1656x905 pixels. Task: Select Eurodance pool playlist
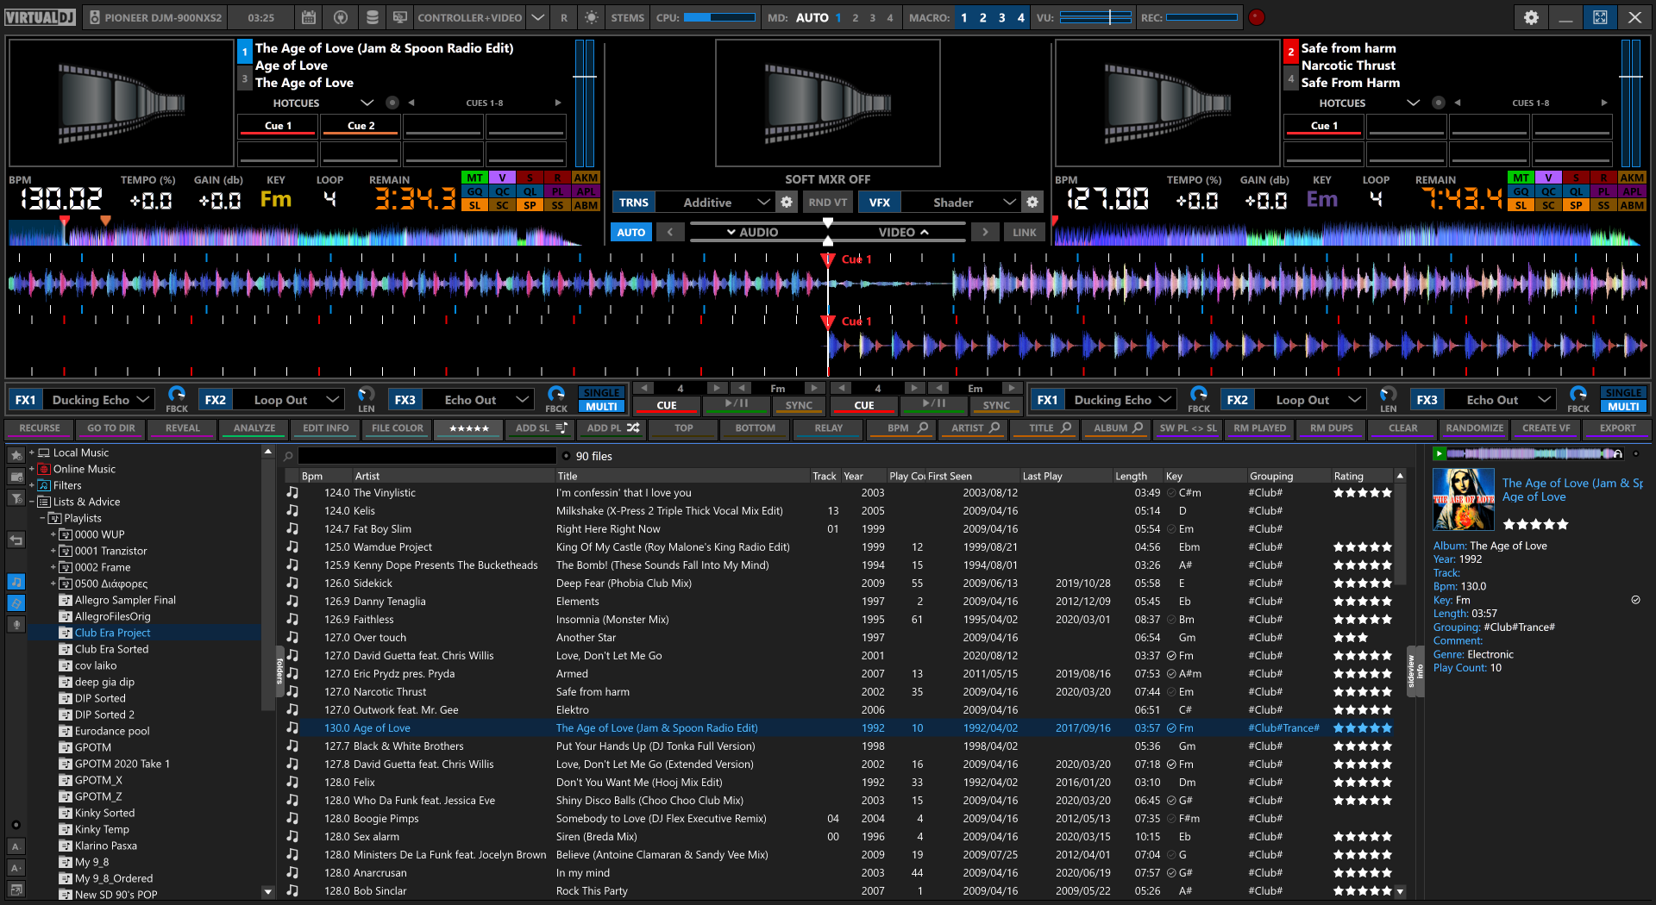click(x=112, y=731)
